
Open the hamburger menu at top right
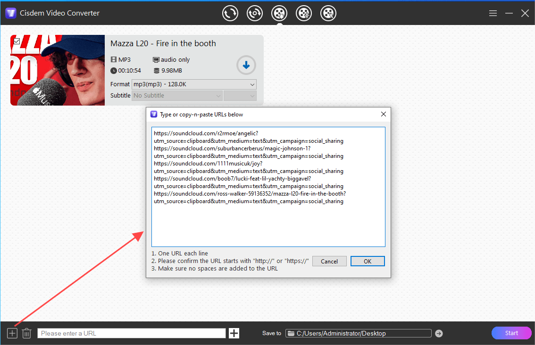click(x=493, y=13)
